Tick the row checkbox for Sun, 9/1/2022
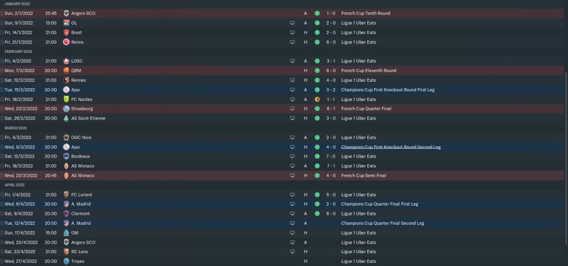 click(2, 23)
